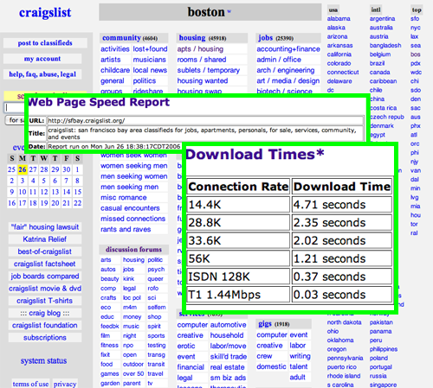The height and width of the screenshot is (388, 433).
Task: Open men seeking women personals
Action: pos(134,176)
